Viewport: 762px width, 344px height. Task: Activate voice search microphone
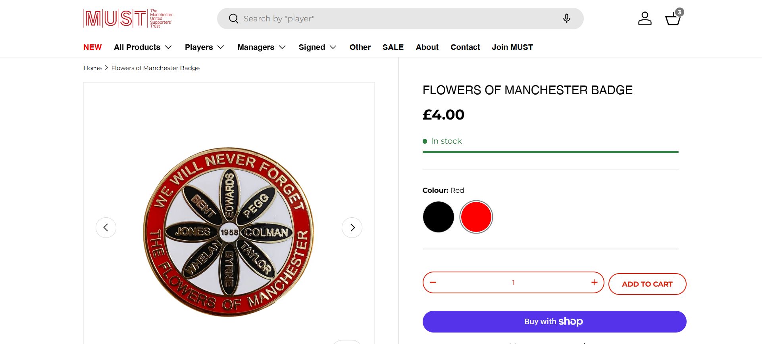(566, 19)
